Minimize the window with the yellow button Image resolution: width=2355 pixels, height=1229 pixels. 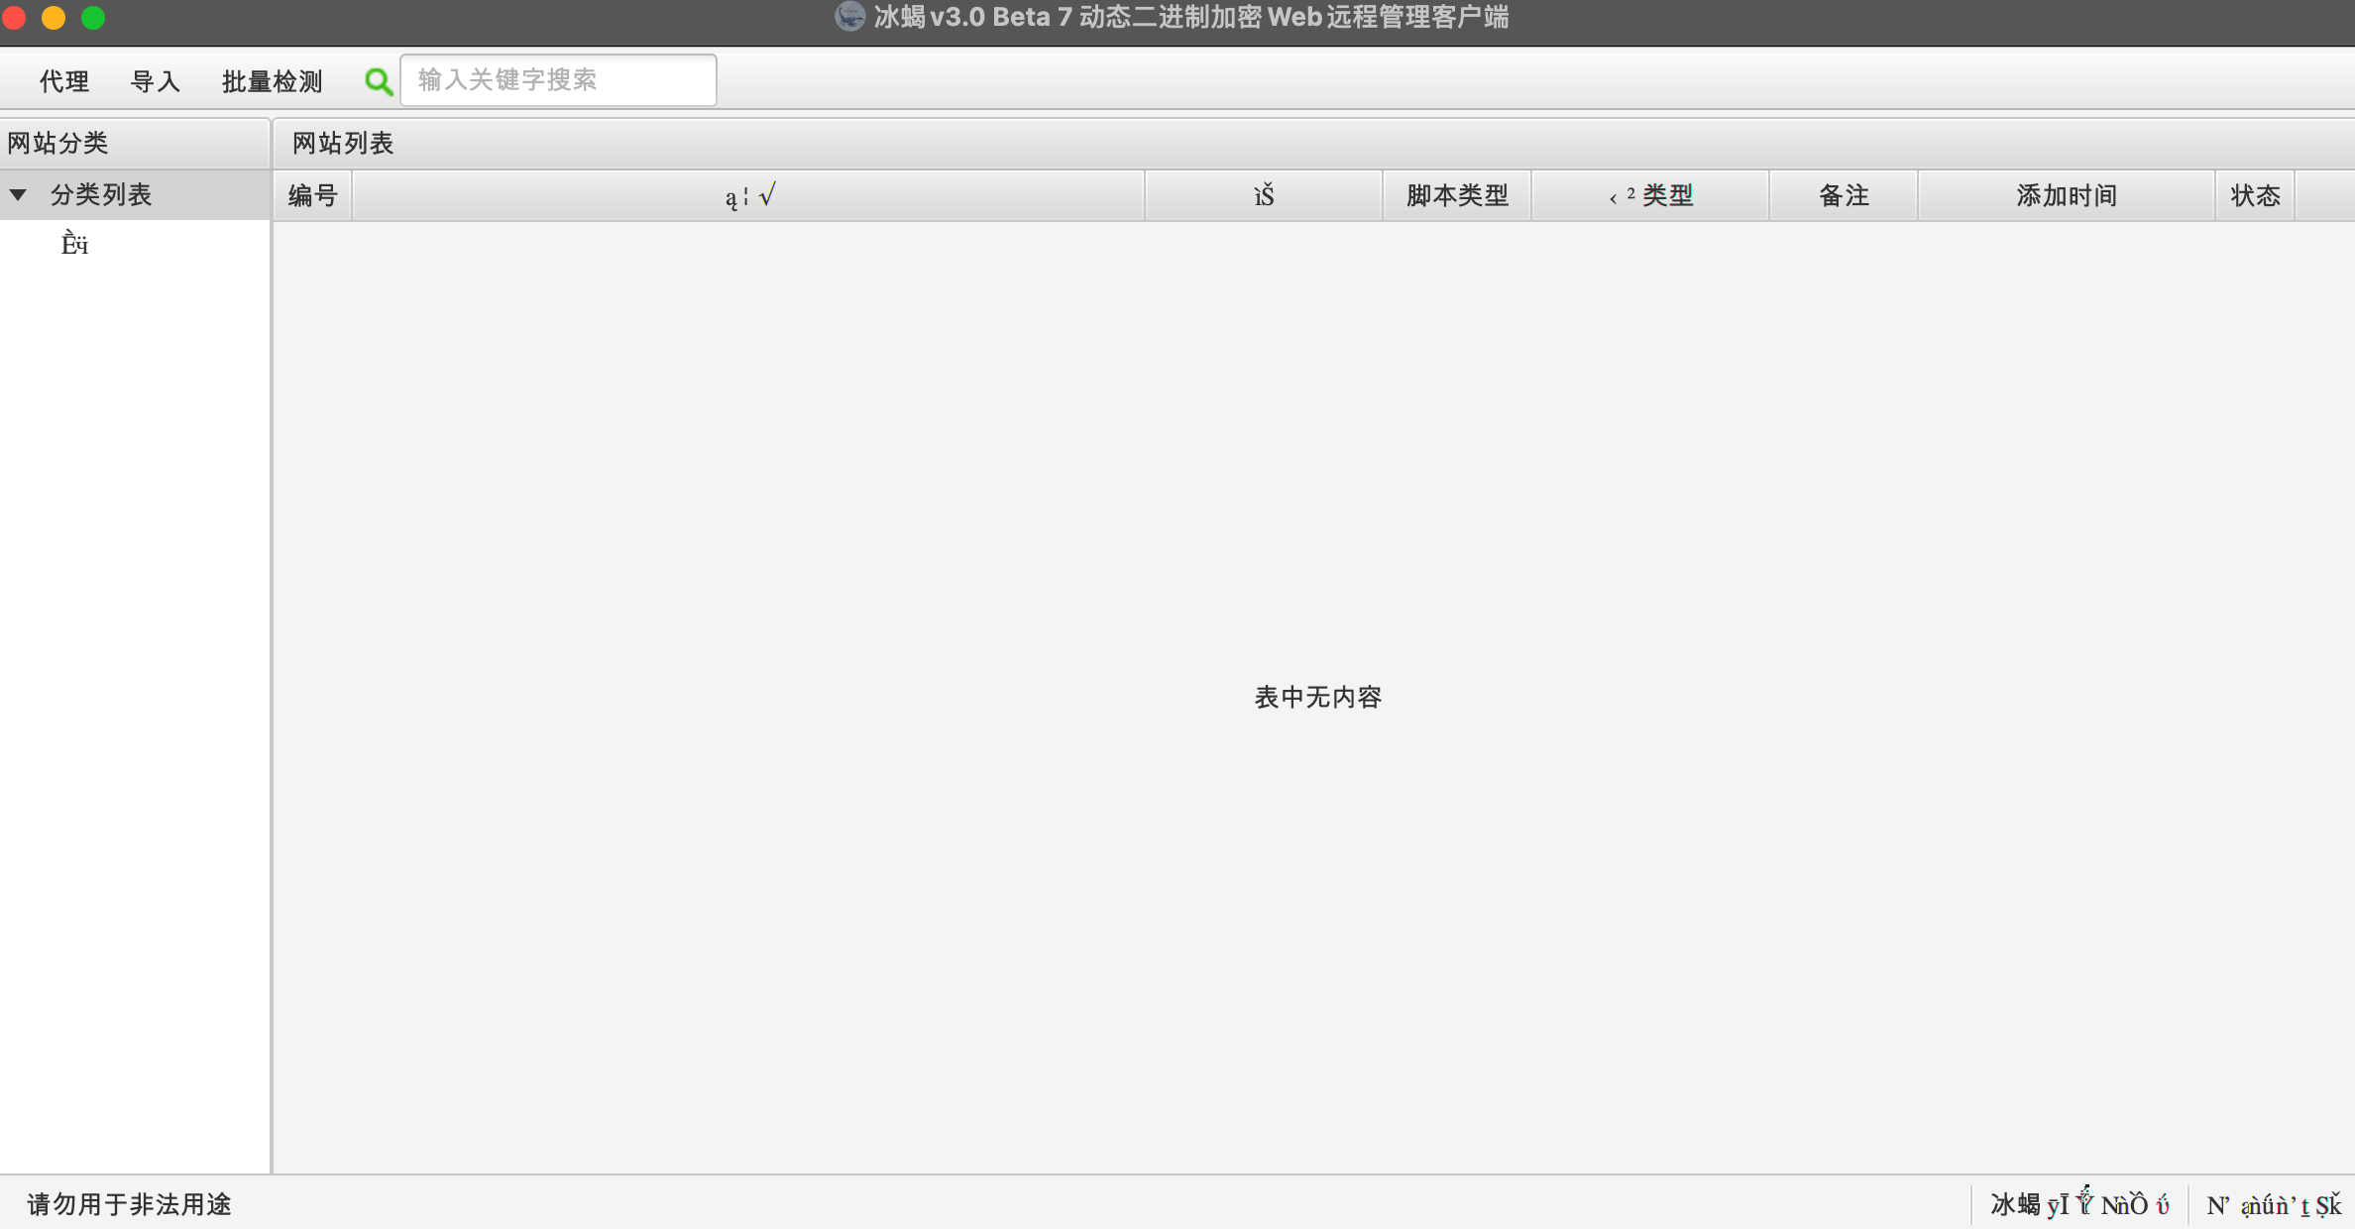point(54,18)
